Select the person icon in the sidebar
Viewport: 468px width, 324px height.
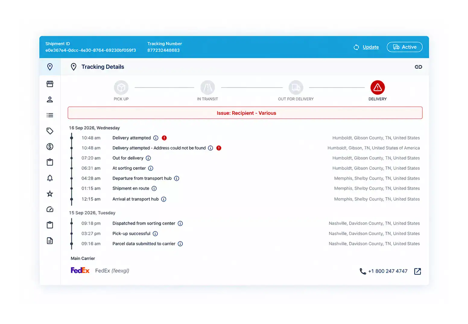[50, 99]
